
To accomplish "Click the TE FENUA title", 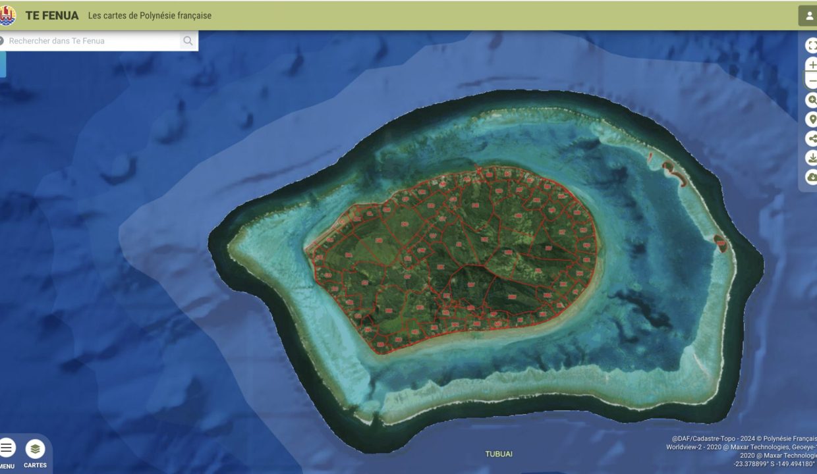I will (x=52, y=15).
